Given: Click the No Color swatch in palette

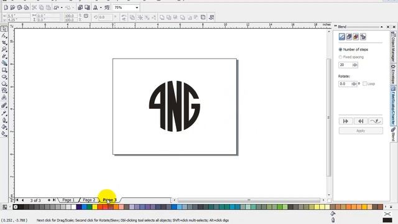Looking at the screenshot, I should 16,207.
